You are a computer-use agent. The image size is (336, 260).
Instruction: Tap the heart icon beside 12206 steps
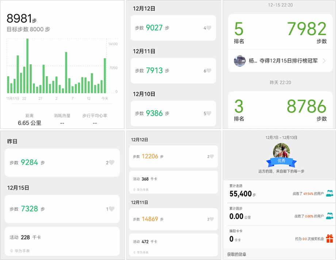tap(211, 157)
